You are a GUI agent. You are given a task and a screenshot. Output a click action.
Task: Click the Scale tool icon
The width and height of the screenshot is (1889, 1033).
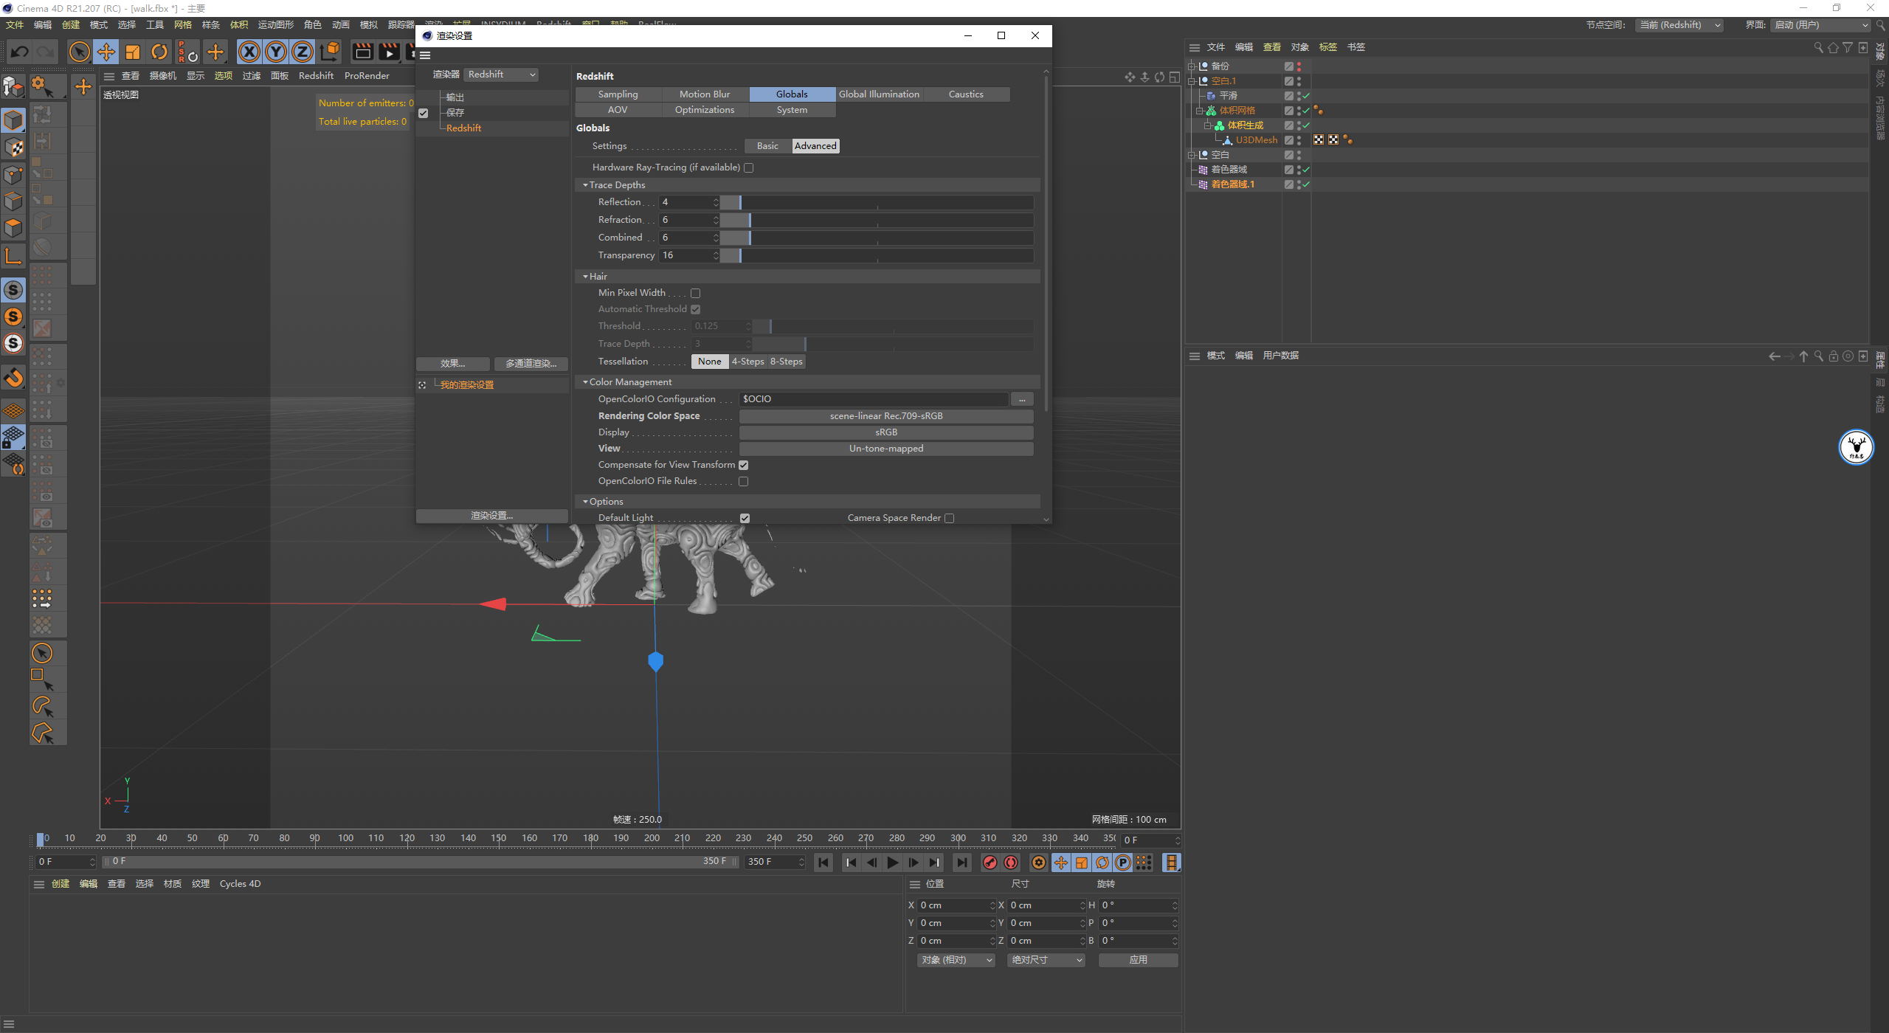(133, 52)
